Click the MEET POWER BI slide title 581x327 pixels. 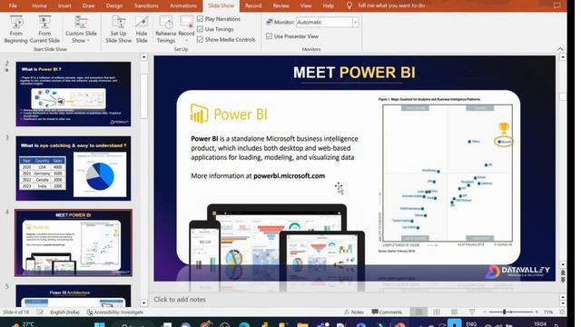tap(354, 73)
